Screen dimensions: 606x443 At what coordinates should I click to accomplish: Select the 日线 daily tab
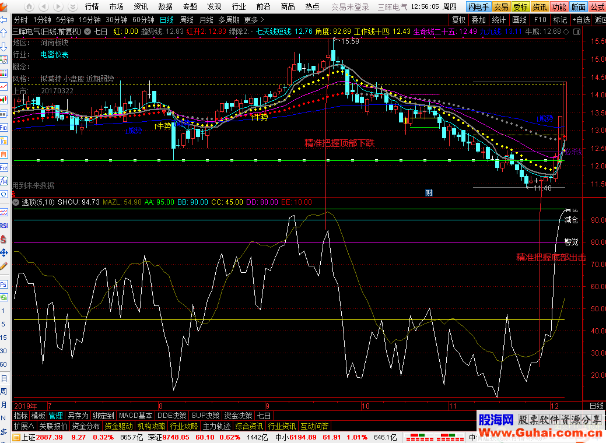[x=167, y=20]
